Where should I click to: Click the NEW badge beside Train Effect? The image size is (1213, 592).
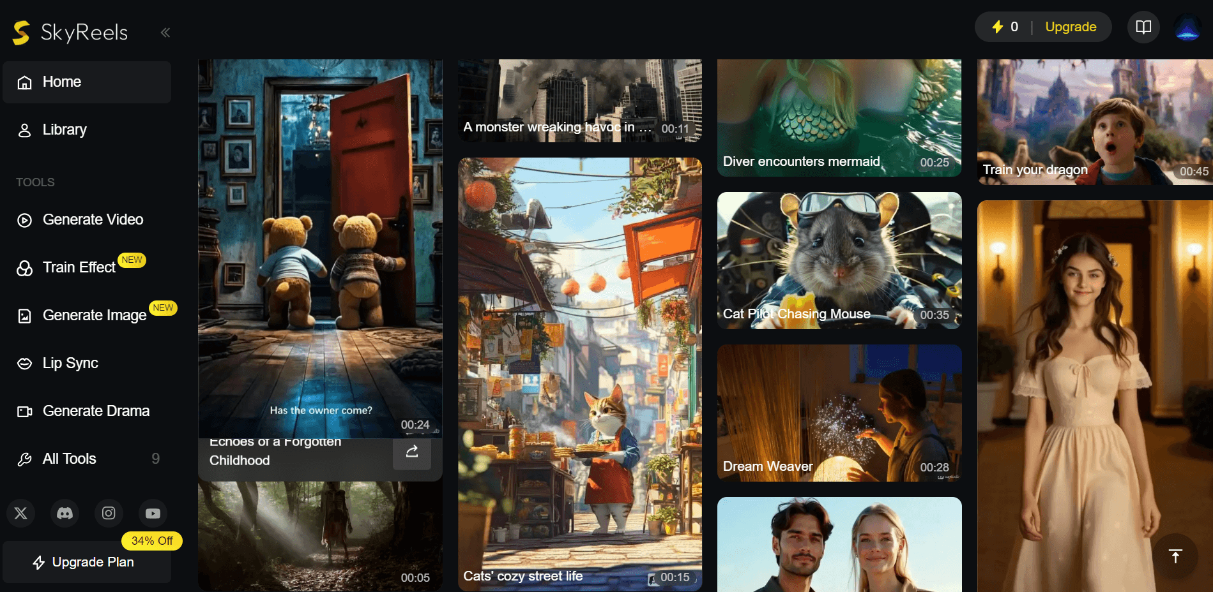tap(132, 260)
